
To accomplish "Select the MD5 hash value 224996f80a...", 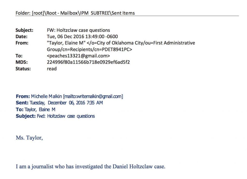I will click(88, 62).
